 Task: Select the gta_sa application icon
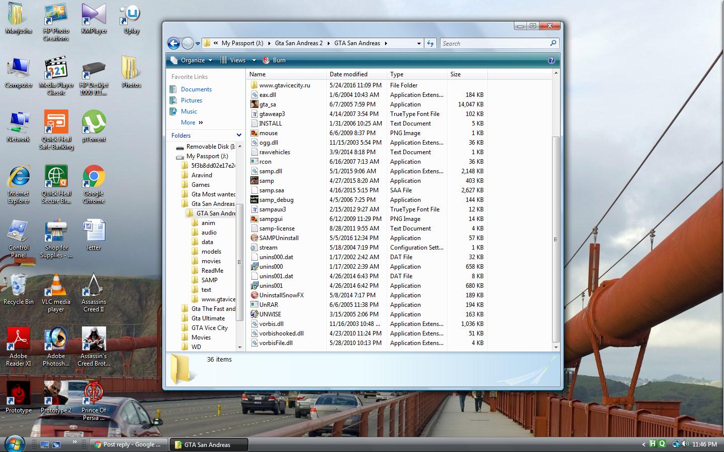point(254,104)
